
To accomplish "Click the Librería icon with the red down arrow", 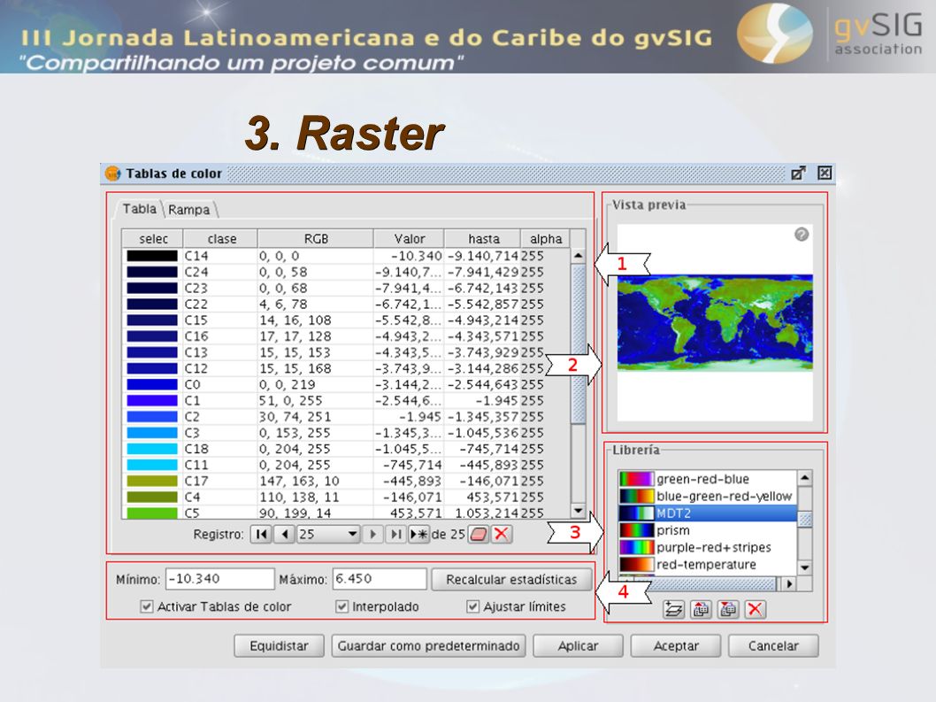I will coord(728,609).
